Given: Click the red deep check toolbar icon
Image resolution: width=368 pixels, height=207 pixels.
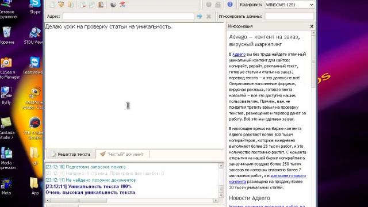Looking at the screenshot, I should click(x=122, y=5).
